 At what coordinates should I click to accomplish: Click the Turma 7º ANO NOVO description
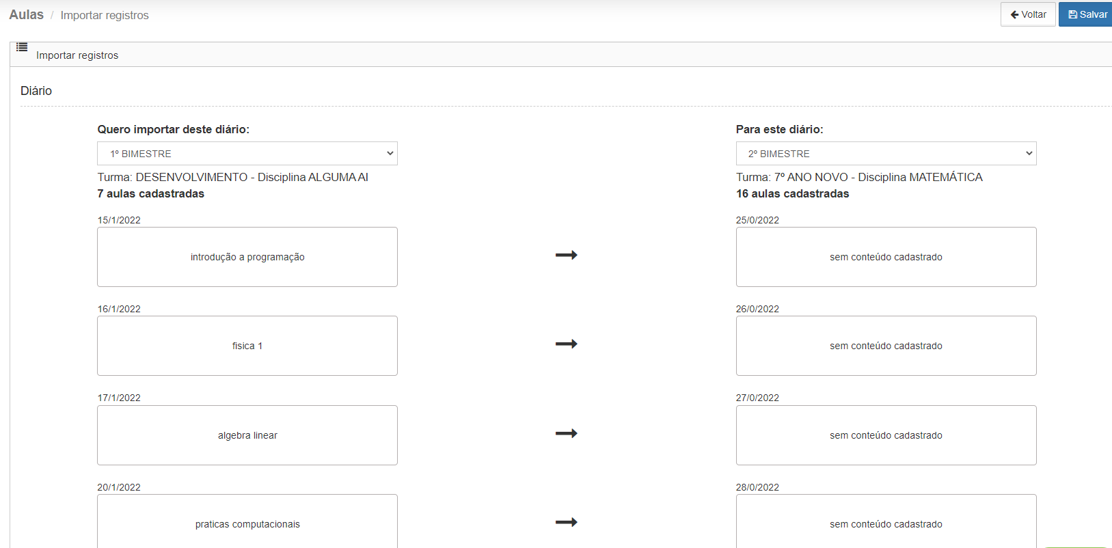coord(859,177)
